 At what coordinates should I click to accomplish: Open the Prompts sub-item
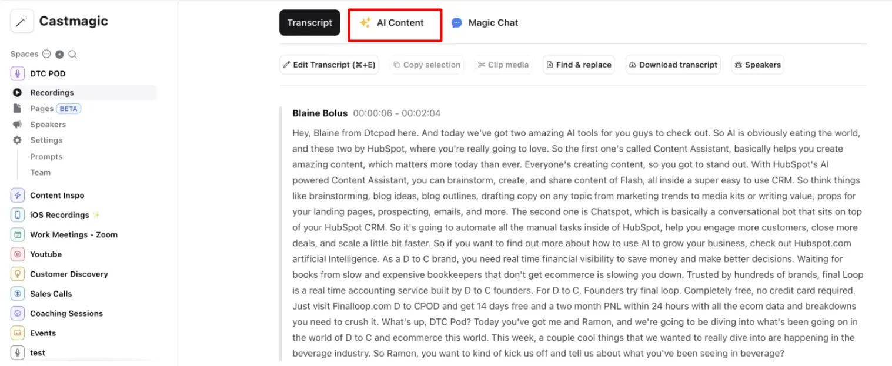click(46, 157)
